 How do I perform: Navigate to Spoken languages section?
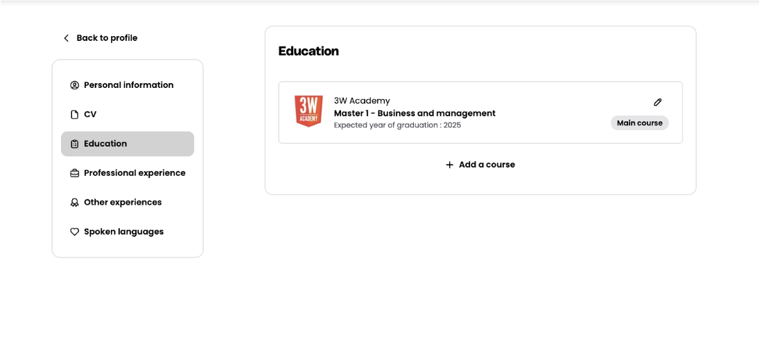click(x=123, y=232)
